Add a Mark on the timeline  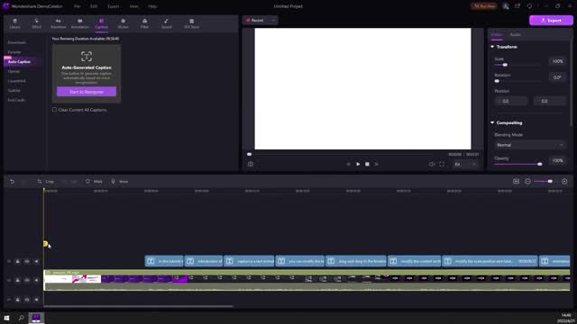[x=94, y=182]
